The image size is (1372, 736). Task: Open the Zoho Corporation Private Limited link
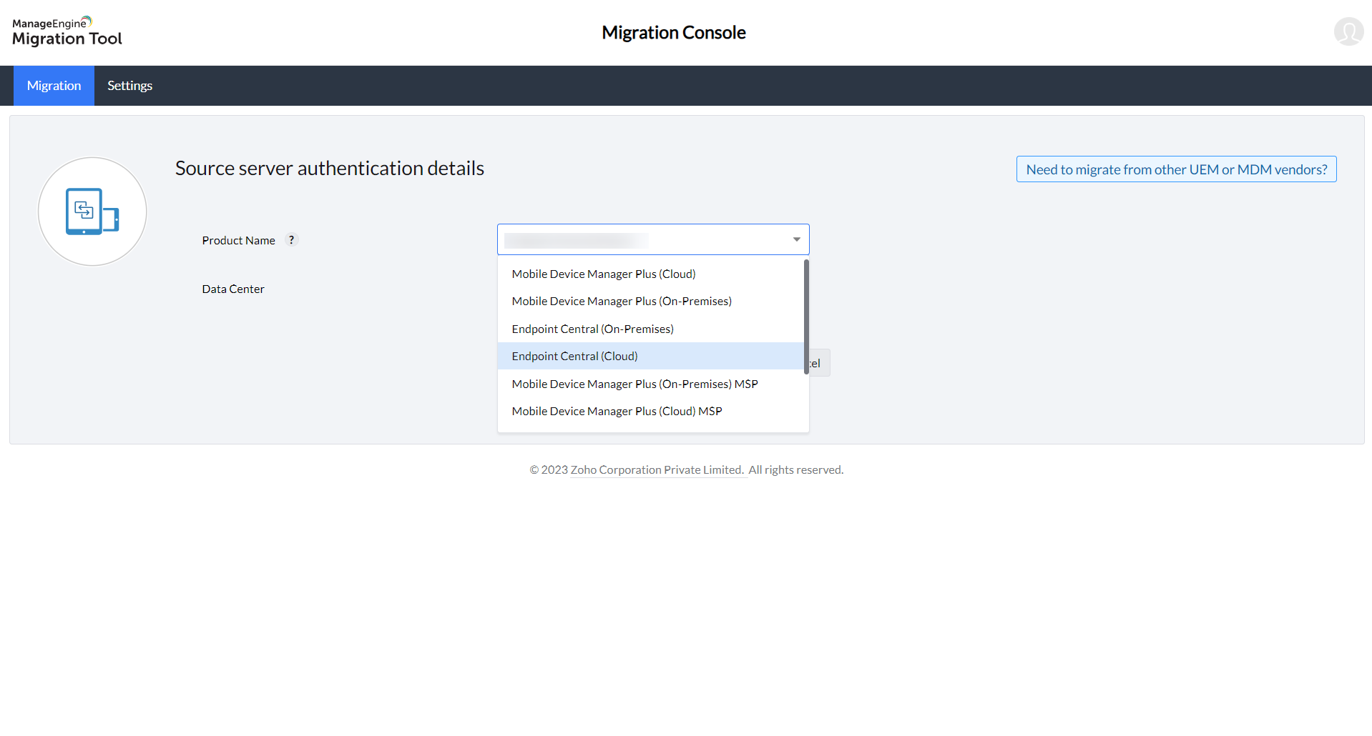coord(657,470)
